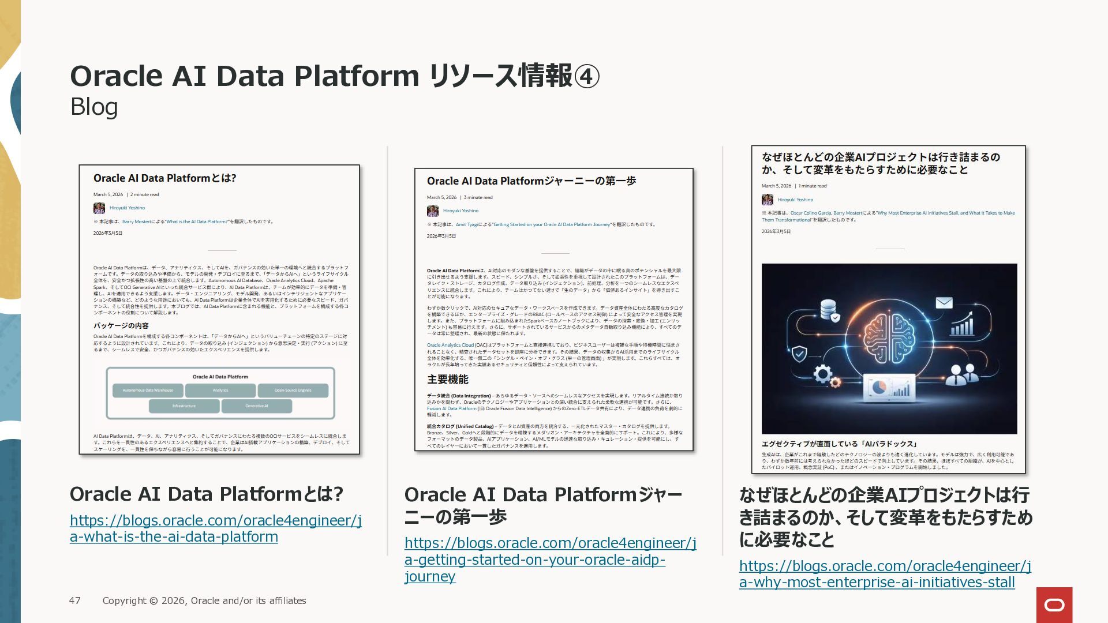
Task: Click the slide page number 47
Action: [x=75, y=601]
